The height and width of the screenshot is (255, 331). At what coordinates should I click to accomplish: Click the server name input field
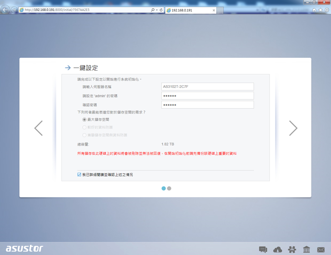(207, 87)
